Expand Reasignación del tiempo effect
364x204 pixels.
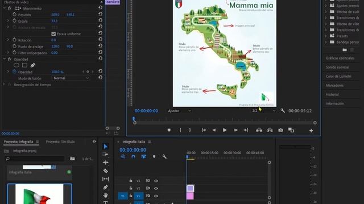tap(4, 84)
